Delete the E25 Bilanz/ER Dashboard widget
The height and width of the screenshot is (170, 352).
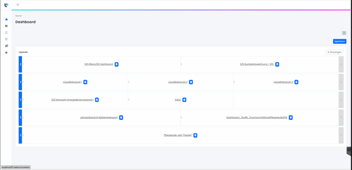[117, 64]
